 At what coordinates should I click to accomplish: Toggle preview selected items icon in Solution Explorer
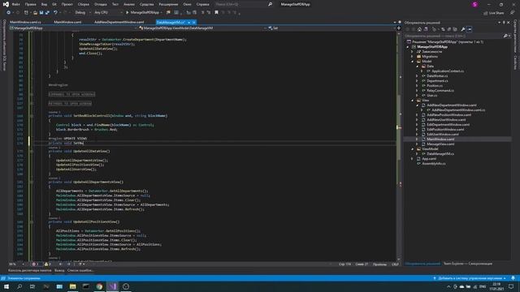(470, 29)
